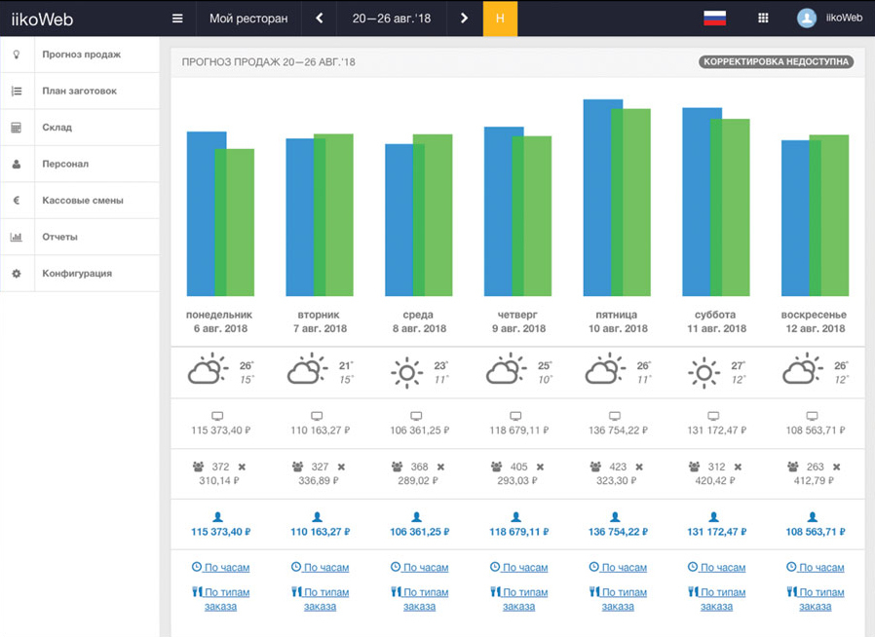This screenshot has width=875, height=637.
Task: Go to the previous week arrow
Action: 320,19
